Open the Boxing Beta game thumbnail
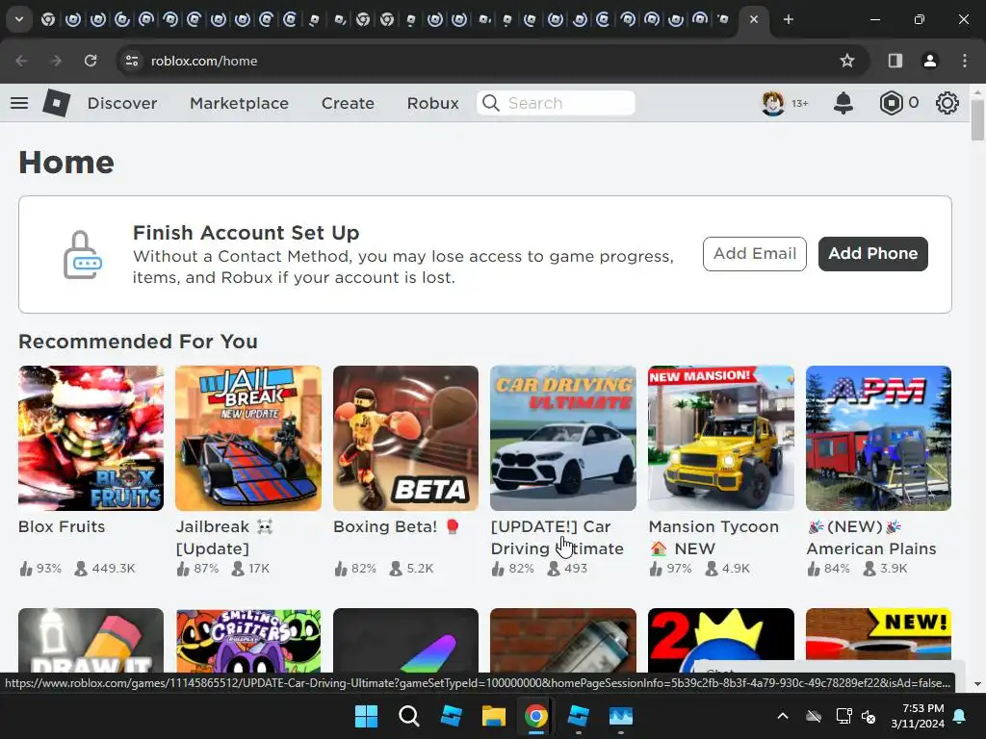 (x=405, y=438)
